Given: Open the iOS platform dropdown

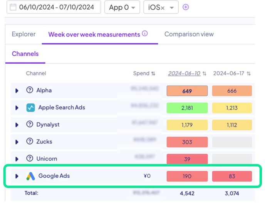Looking at the screenshot, I should pyautogui.click(x=161, y=7).
